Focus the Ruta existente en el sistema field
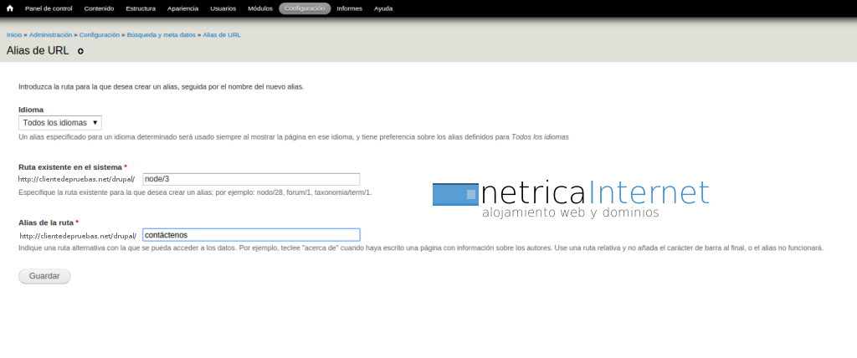857x358 pixels. [x=251, y=179]
